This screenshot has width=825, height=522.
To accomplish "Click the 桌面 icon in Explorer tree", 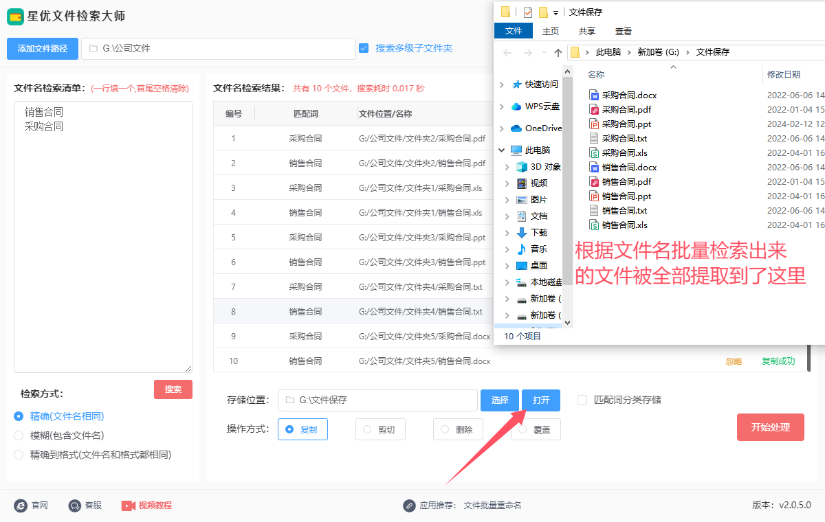I will point(522,266).
